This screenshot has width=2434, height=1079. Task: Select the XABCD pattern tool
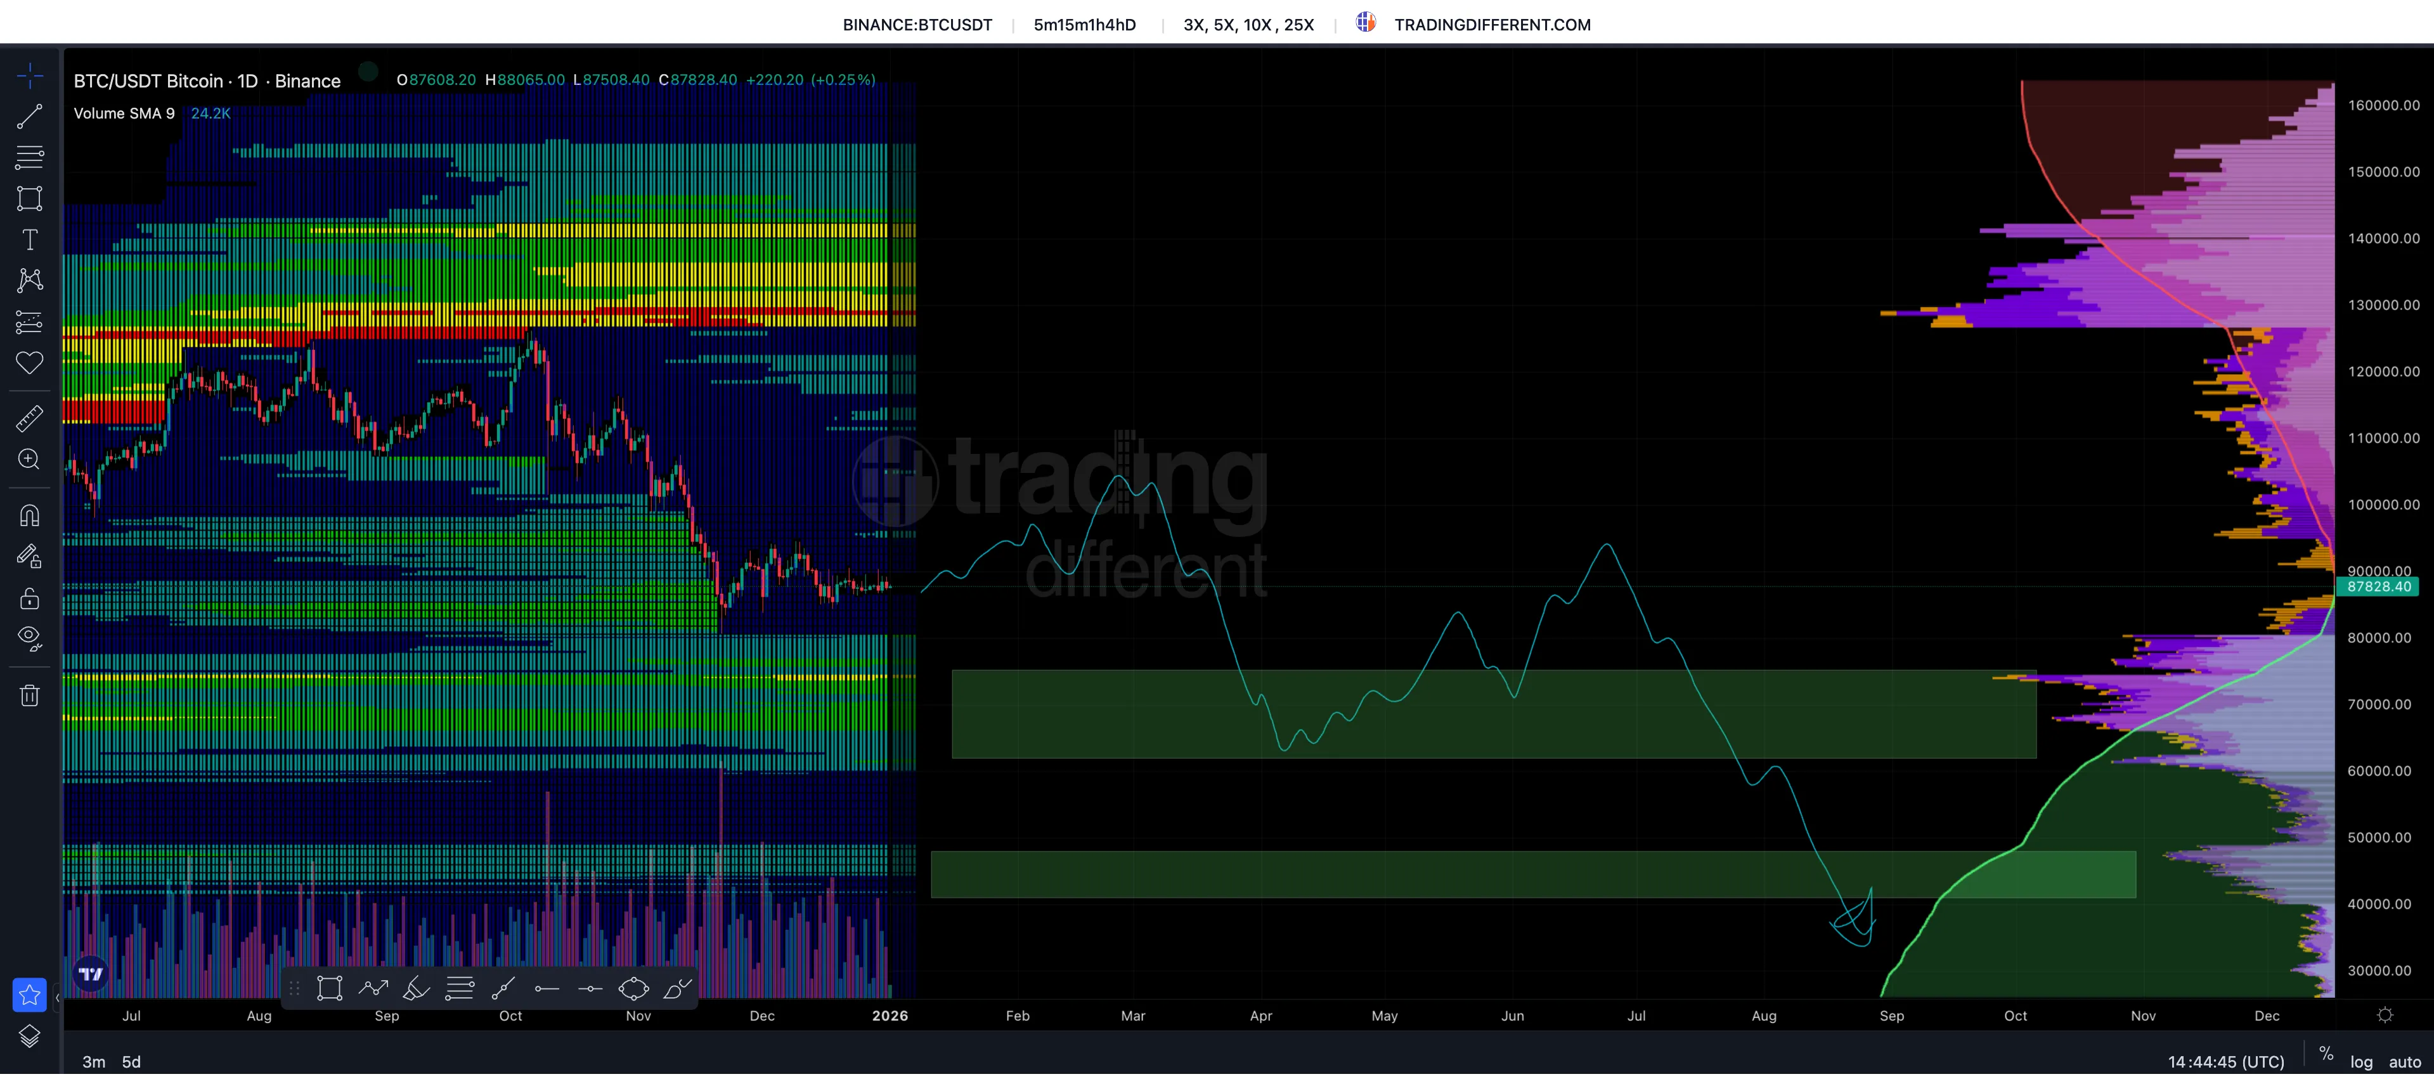tap(29, 280)
